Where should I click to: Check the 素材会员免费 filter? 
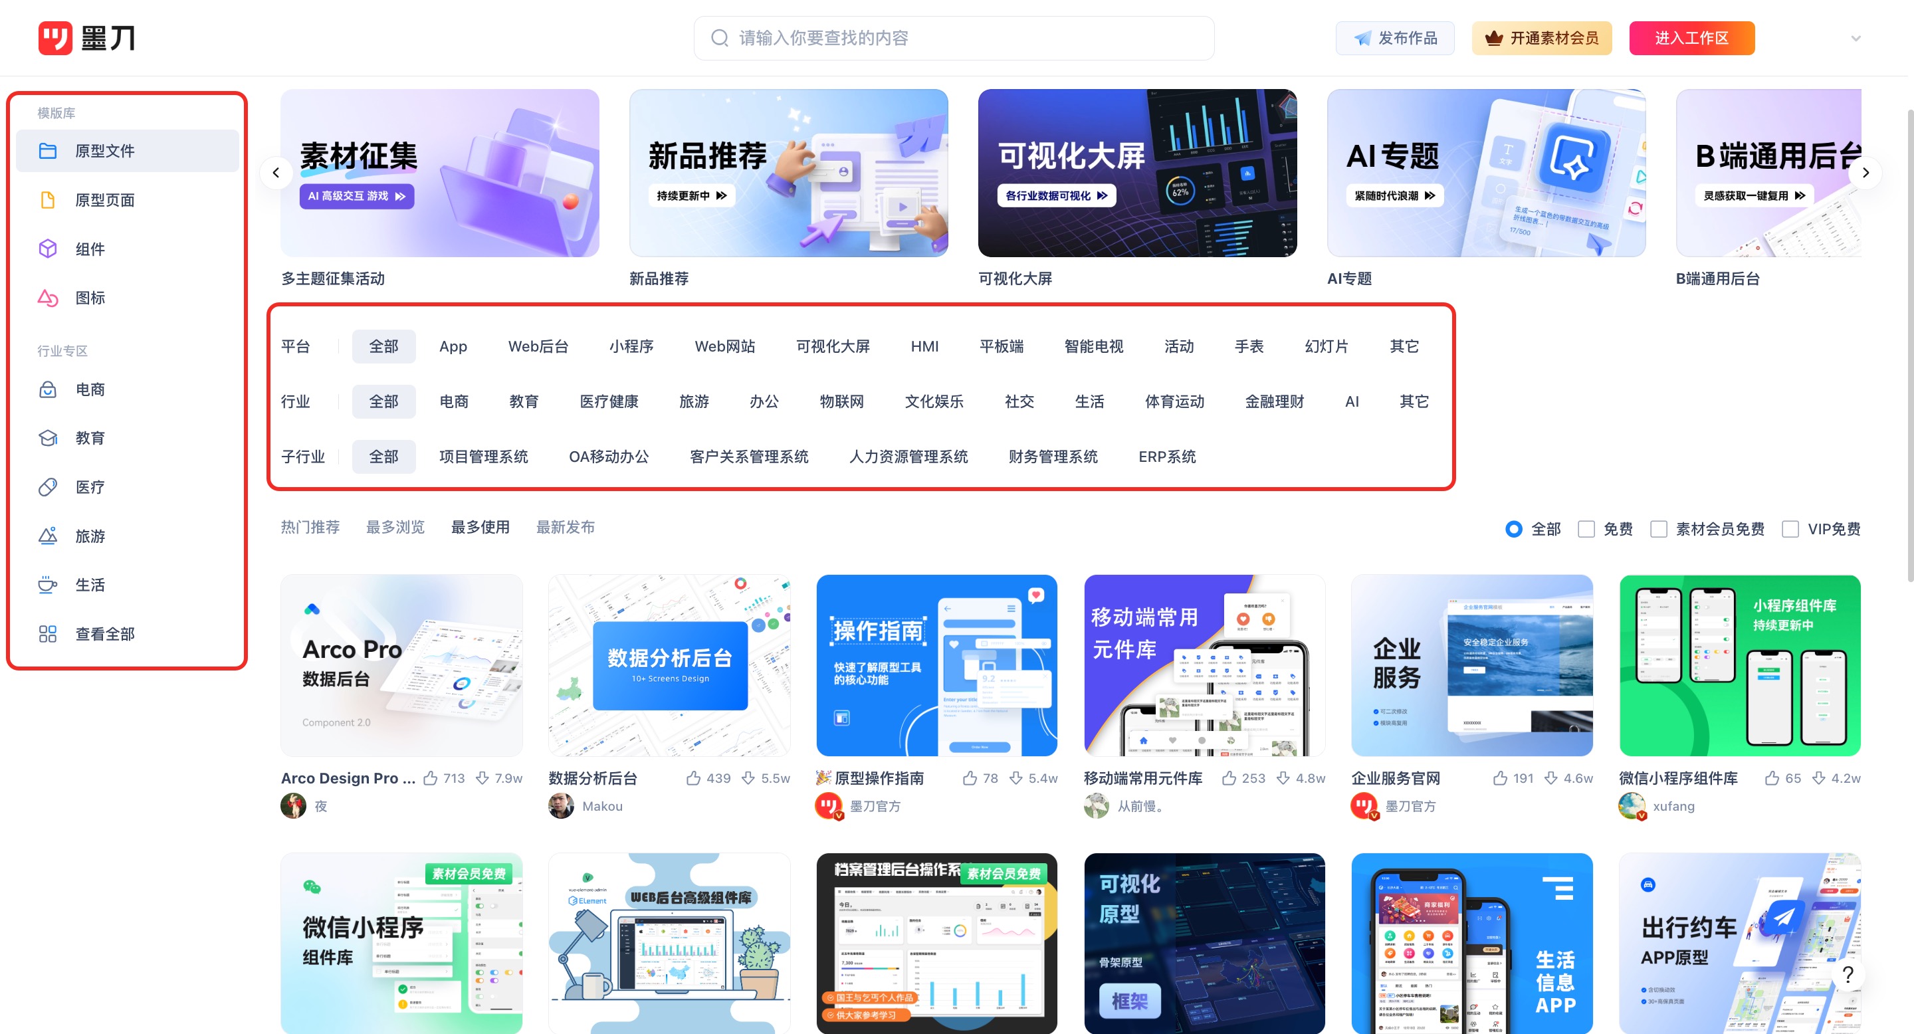(x=1658, y=529)
